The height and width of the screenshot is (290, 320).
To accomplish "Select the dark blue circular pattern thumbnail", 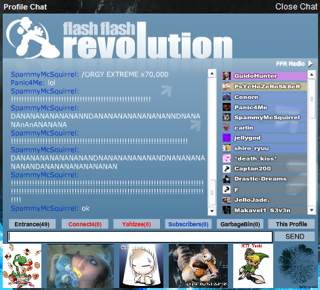I will 298,266.
